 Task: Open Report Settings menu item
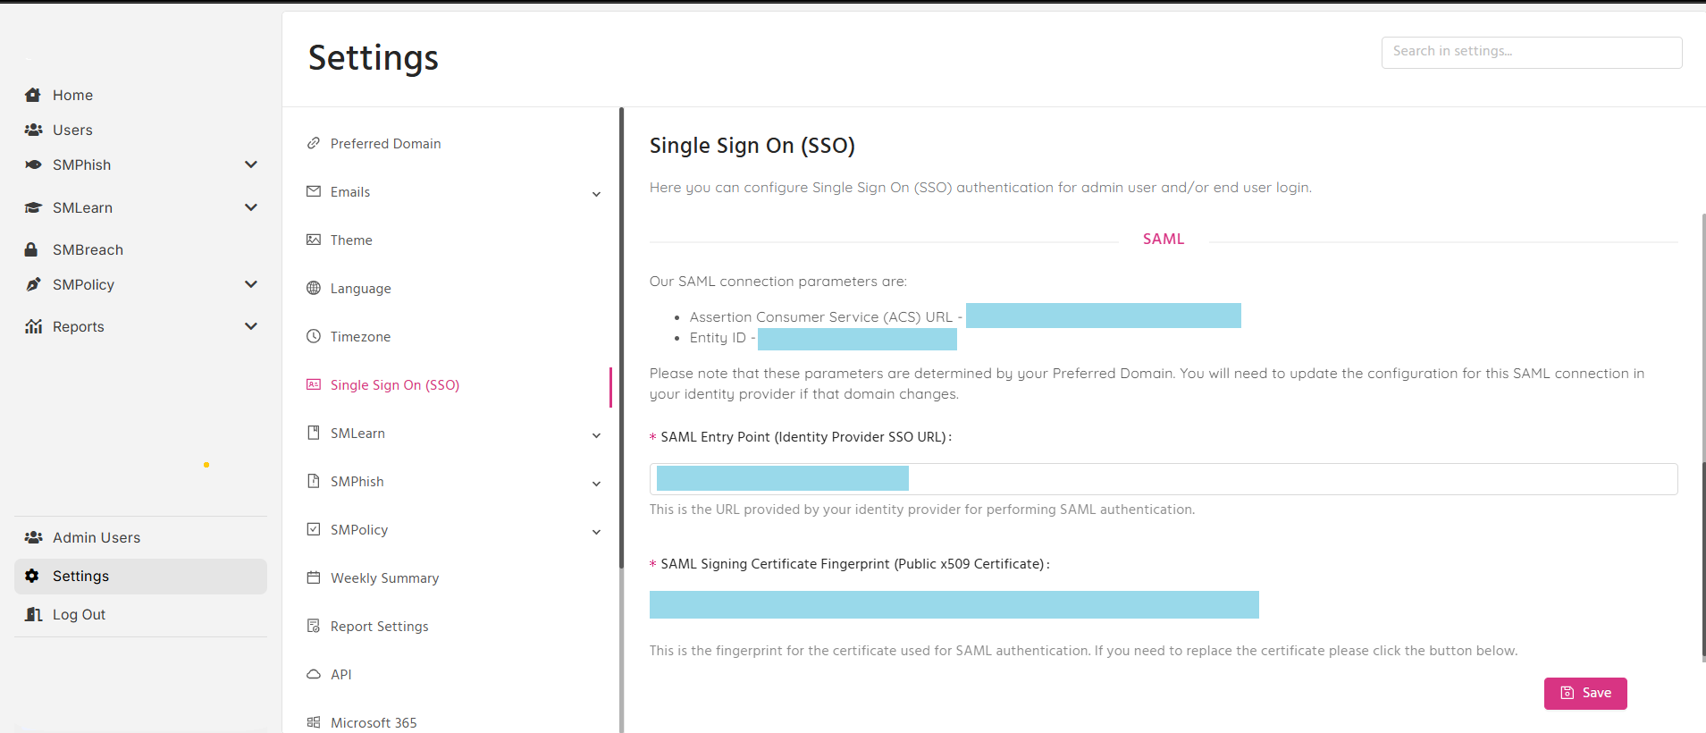tap(380, 626)
